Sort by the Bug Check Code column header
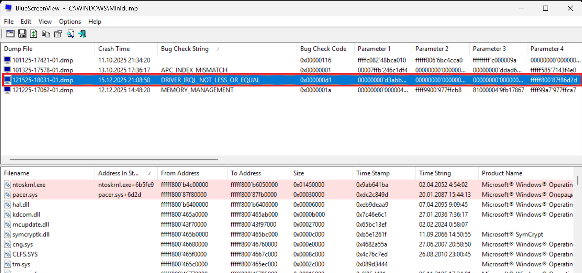The height and width of the screenshot is (273, 582). (326, 49)
